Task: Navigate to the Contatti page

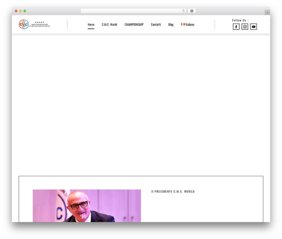Action: (x=156, y=24)
